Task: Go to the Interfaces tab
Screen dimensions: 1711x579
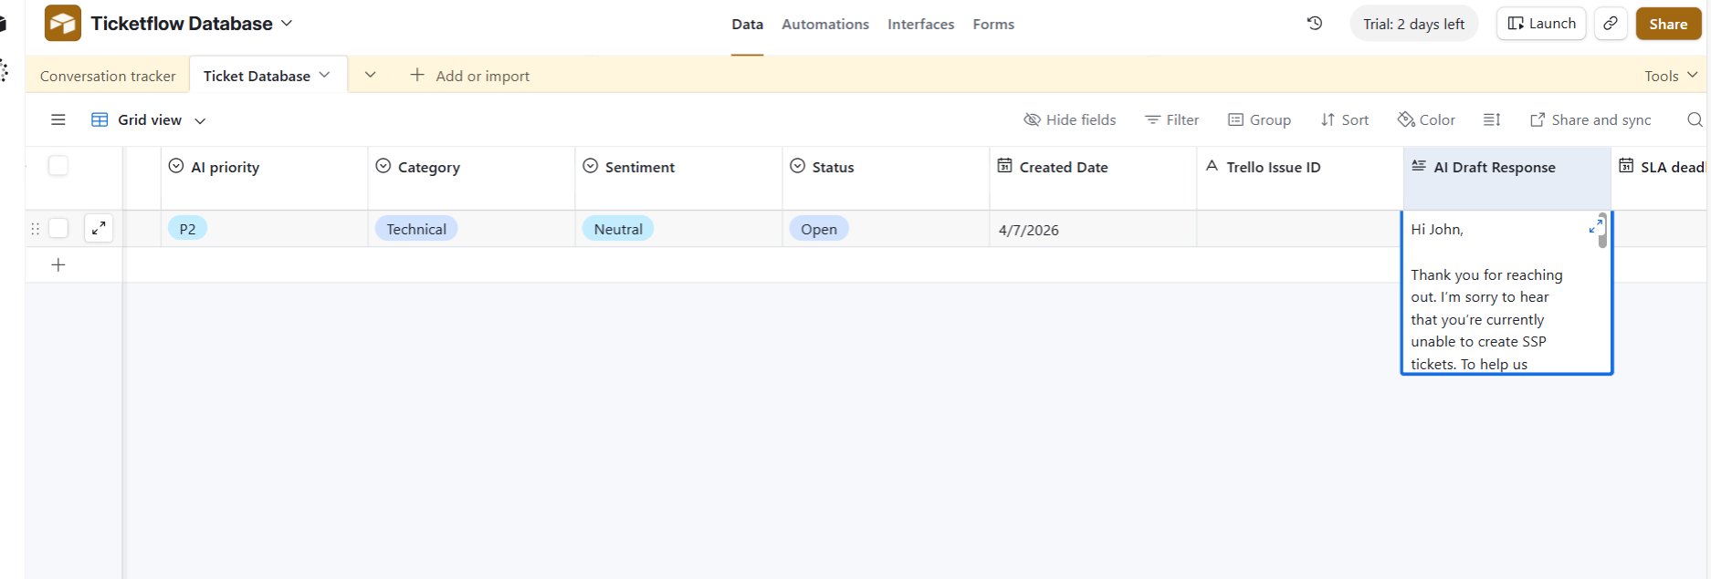Action: point(920,25)
